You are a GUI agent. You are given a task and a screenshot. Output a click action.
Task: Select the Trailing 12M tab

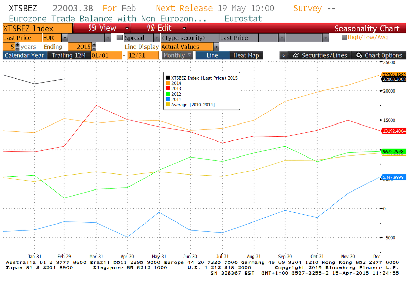69,55
